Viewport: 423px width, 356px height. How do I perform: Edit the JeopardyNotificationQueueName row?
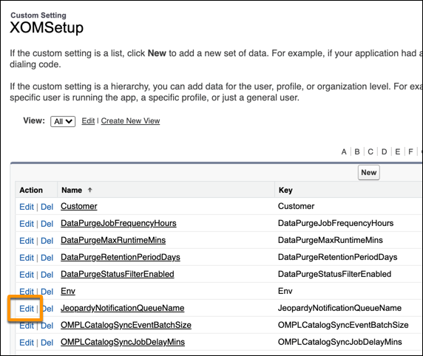pos(27,309)
